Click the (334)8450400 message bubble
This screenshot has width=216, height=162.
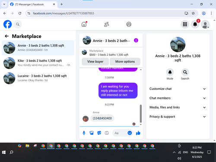[102, 118]
